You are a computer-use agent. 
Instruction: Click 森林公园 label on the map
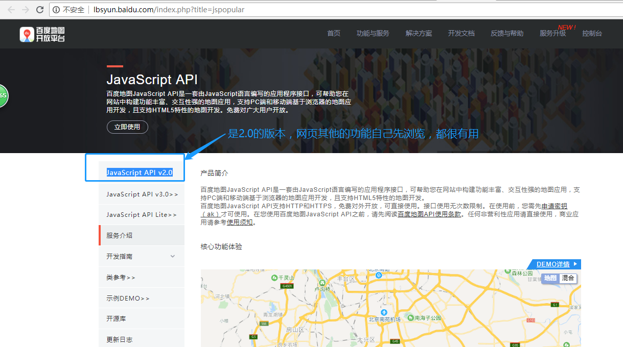tap(522, 274)
